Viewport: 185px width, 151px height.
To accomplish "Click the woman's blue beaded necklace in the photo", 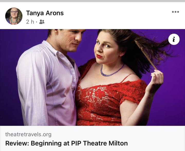I will pyautogui.click(x=112, y=71).
